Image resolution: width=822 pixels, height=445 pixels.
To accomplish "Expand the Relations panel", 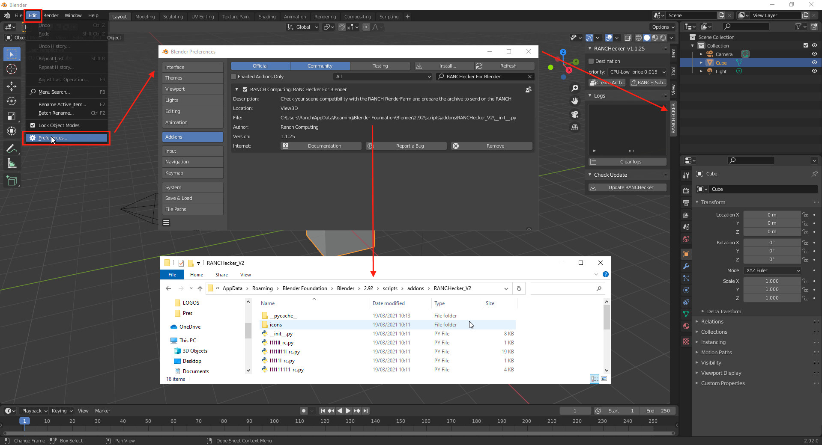I will coord(712,322).
